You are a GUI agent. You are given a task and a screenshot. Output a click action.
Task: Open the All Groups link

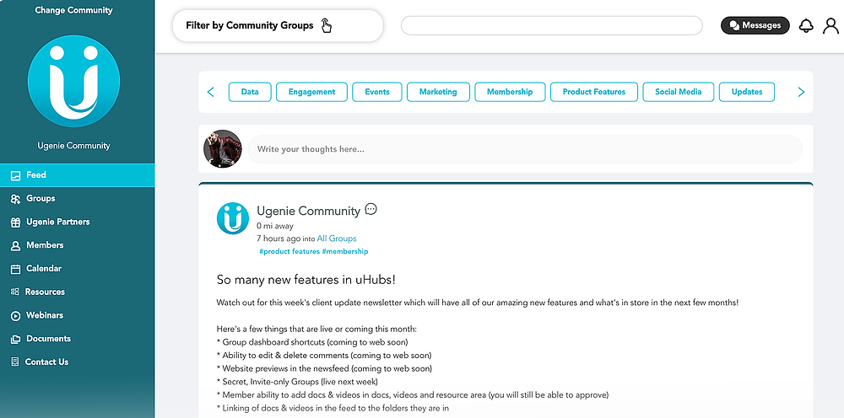tap(337, 238)
